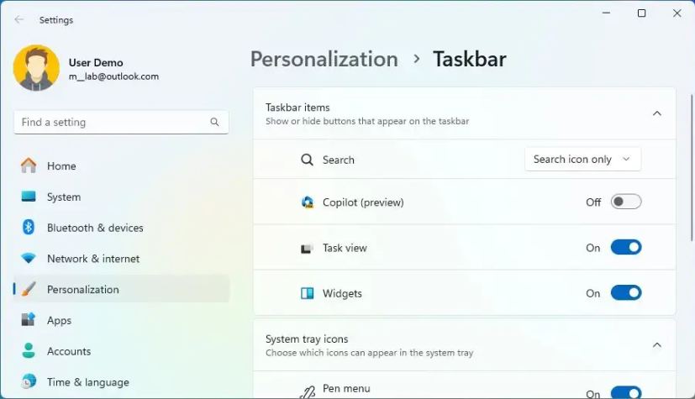
Task: Disable the Widgets toggle
Action: [626, 292]
